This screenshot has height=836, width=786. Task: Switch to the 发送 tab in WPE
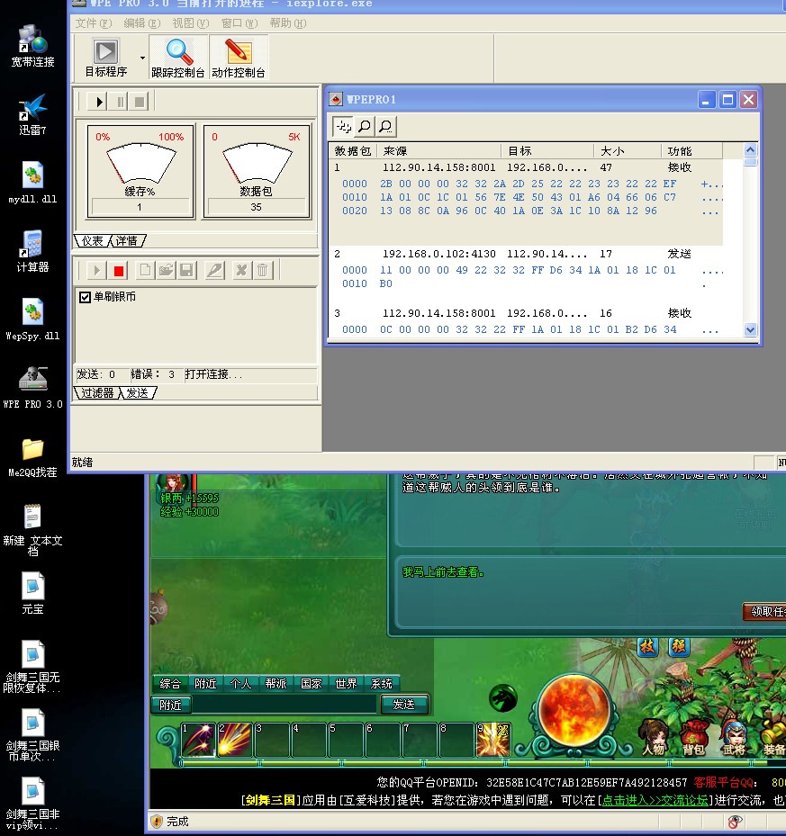137,393
